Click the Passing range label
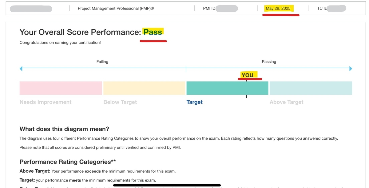Screen dimensions: 369x188 tap(269, 62)
